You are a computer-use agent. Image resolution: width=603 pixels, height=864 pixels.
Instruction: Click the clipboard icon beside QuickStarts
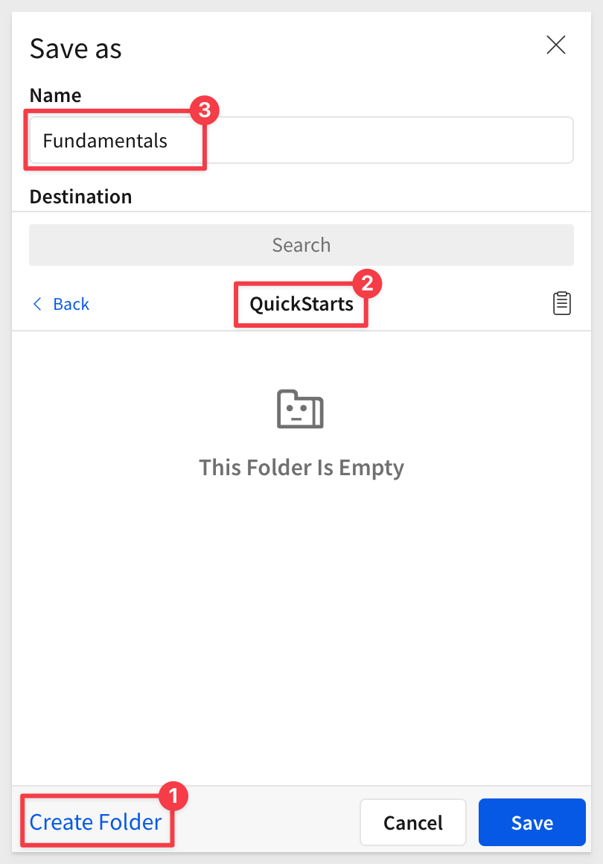tap(562, 303)
